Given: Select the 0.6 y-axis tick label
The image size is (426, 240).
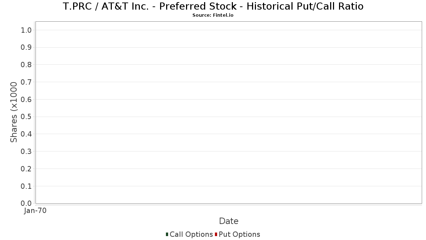Looking at the screenshot, I should pos(27,100).
